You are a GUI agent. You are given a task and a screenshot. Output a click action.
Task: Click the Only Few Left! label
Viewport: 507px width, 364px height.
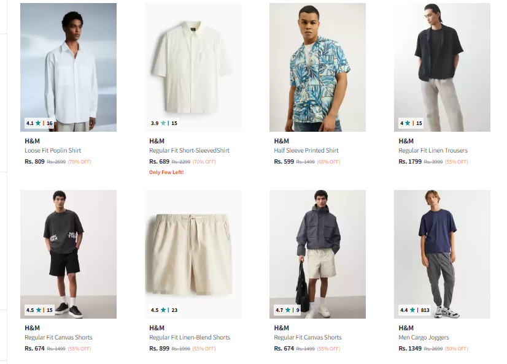tap(166, 172)
